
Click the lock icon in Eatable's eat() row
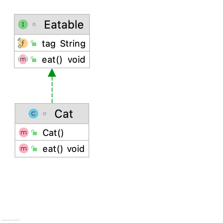pyautogui.click(x=33, y=60)
